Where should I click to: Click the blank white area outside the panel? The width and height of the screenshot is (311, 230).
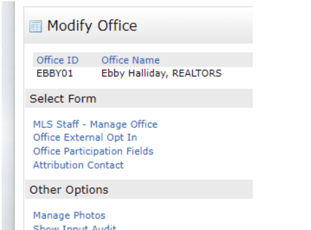(x=282, y=115)
